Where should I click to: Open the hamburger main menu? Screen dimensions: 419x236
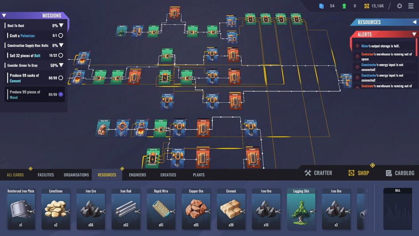click(x=411, y=6)
